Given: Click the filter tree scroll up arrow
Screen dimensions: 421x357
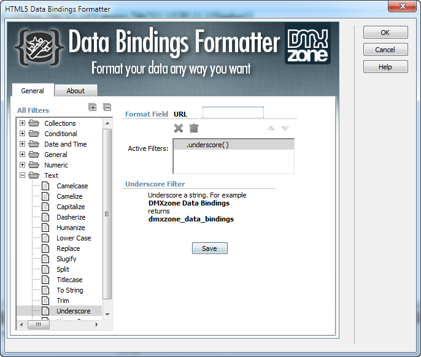Looking at the screenshot, I should point(107,123).
